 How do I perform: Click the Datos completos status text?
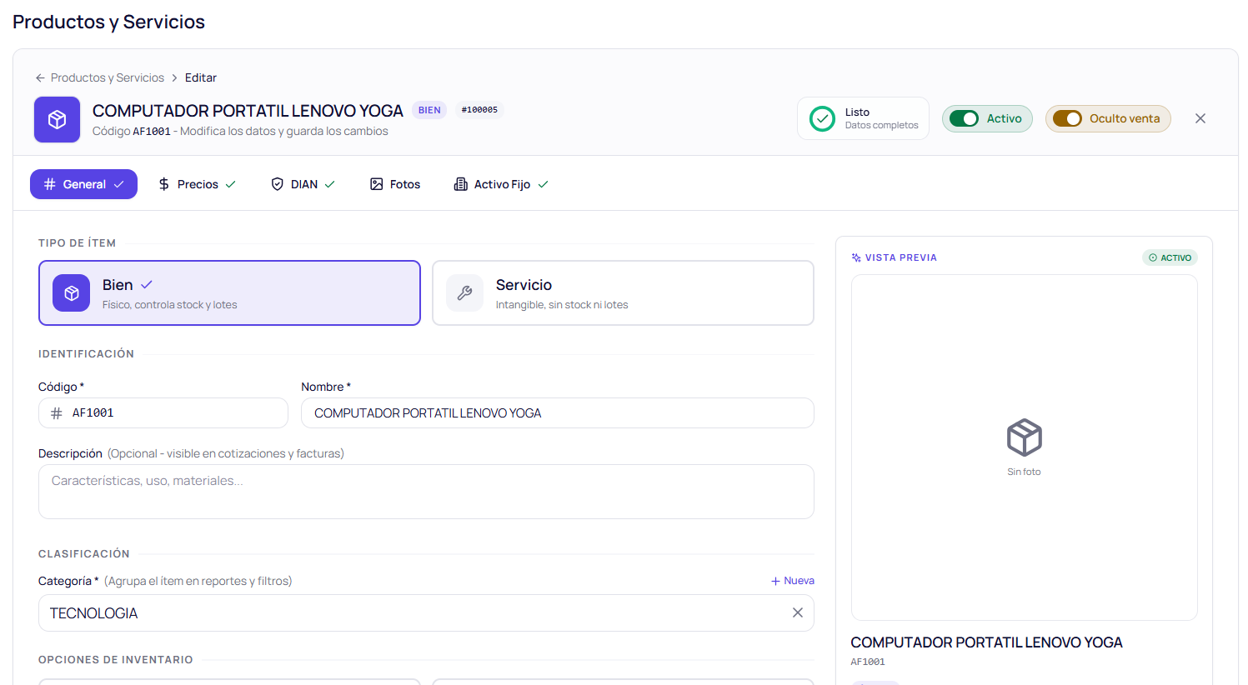(881, 126)
